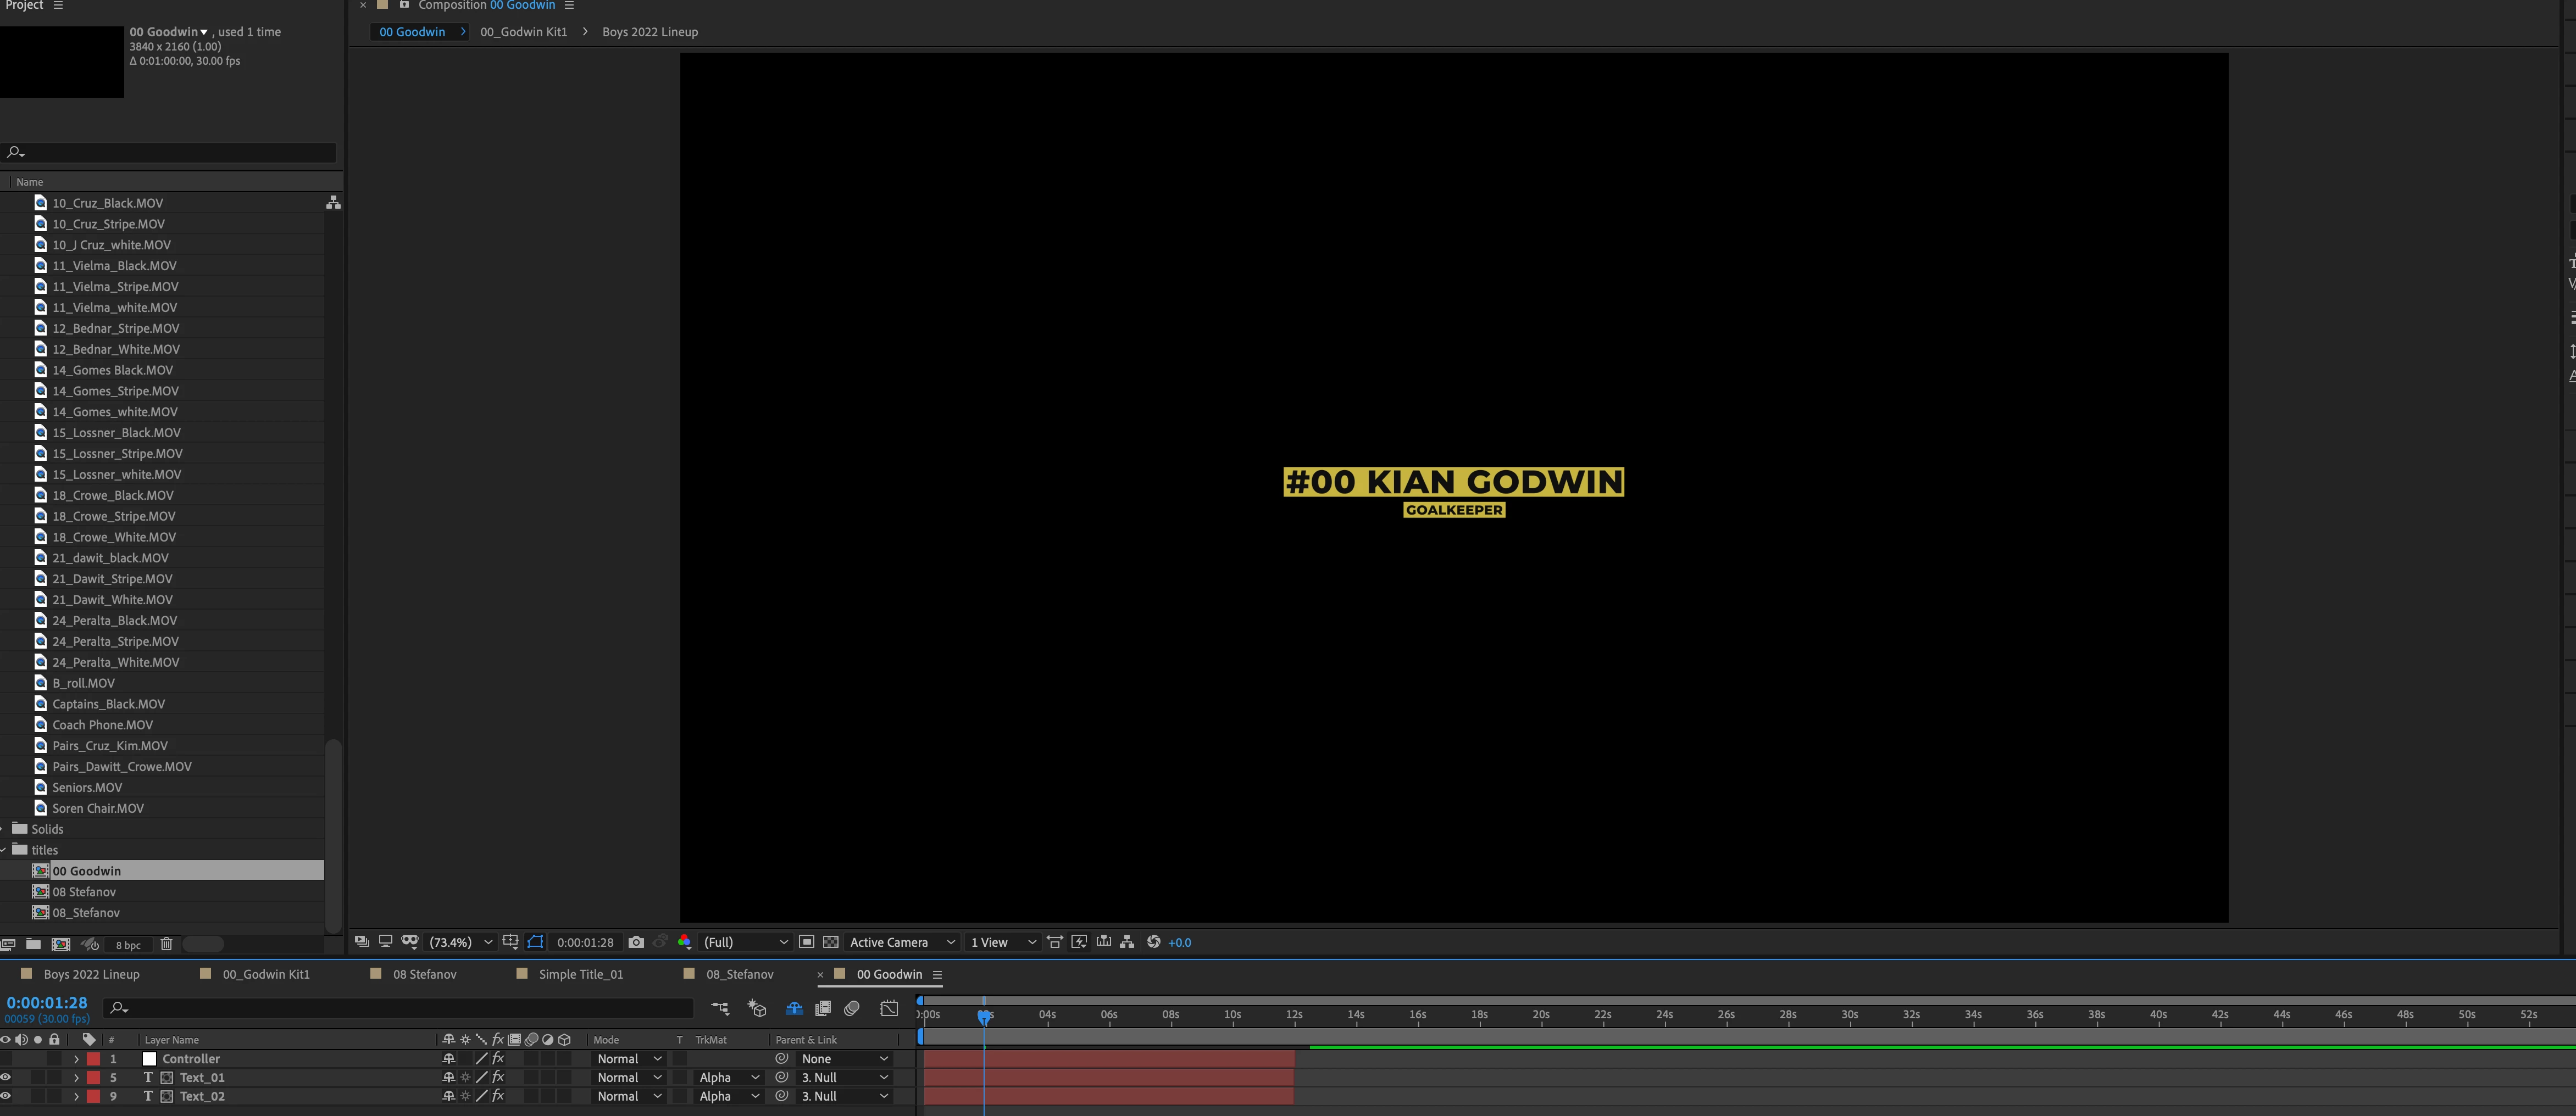Delete selected project items with trash icon
This screenshot has height=1116, width=2576.
(x=166, y=944)
